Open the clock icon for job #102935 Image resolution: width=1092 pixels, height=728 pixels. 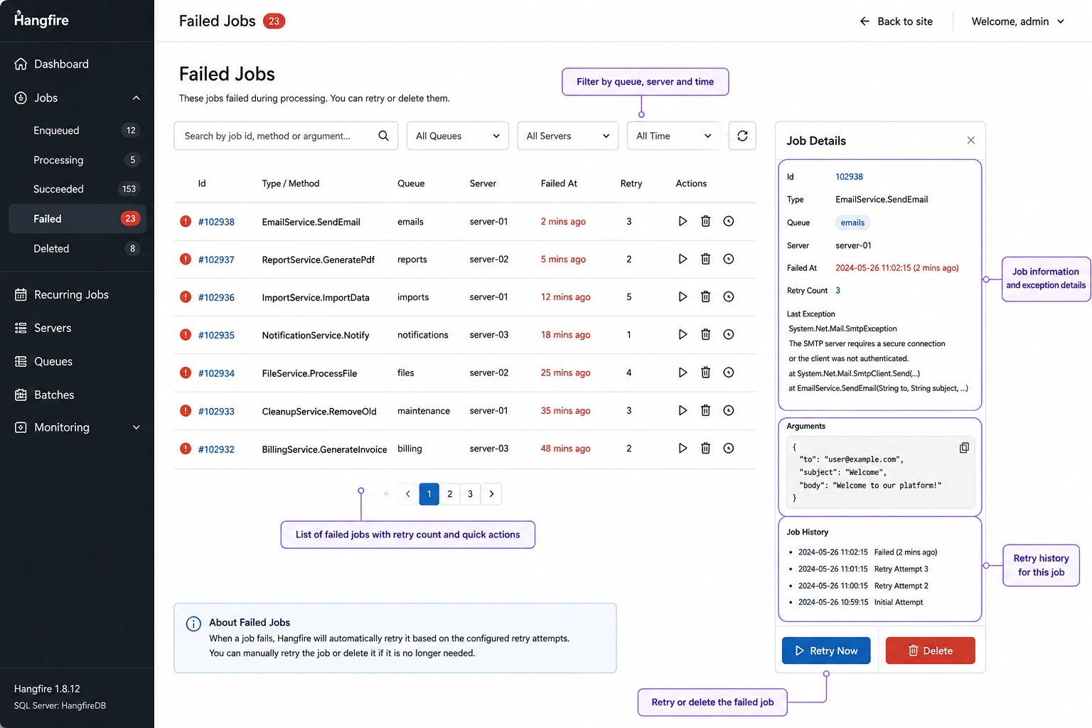729,334
